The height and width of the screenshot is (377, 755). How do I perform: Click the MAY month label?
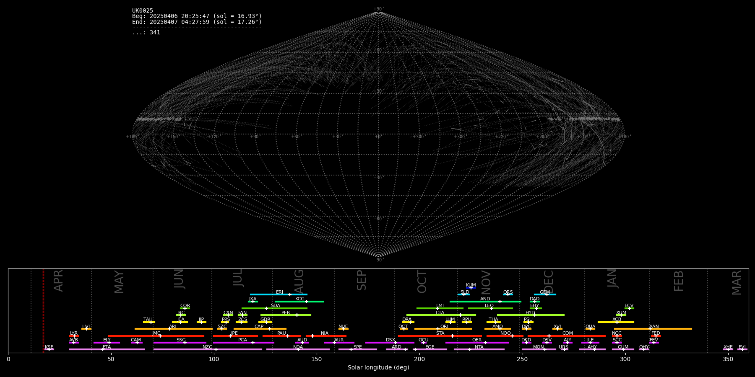[x=119, y=282]
